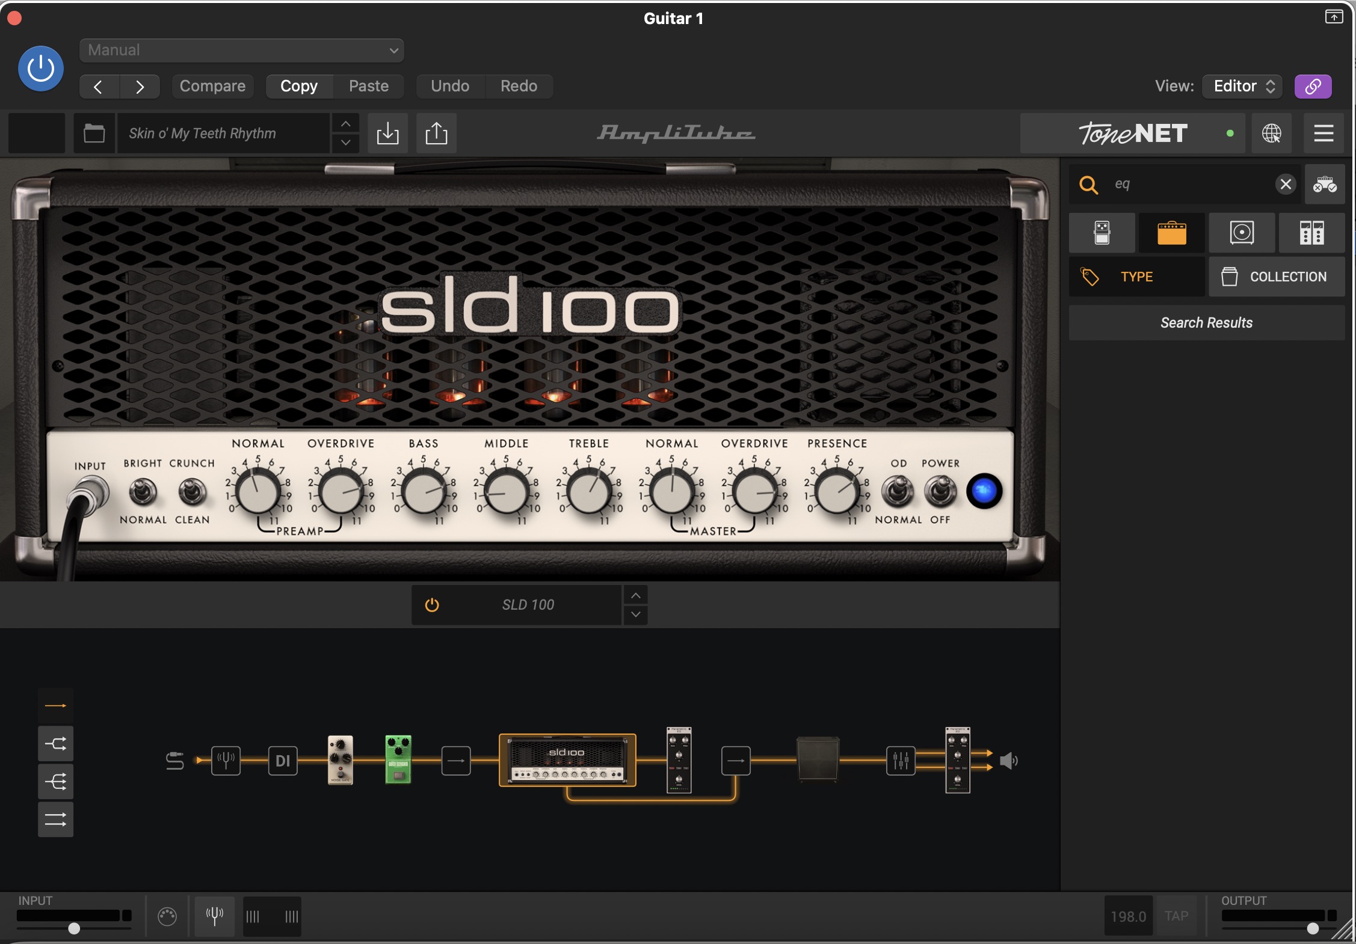Click the output speaker icon
Viewport: 1356px width, 944px height.
pos(1008,761)
